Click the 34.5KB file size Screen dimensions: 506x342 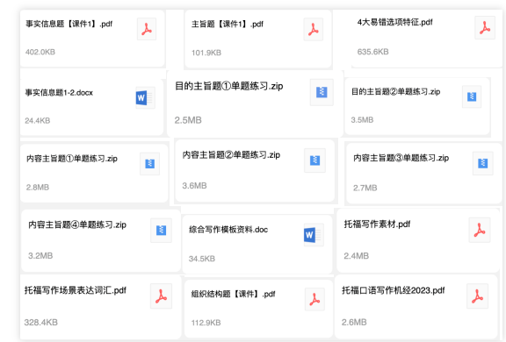click(202, 259)
